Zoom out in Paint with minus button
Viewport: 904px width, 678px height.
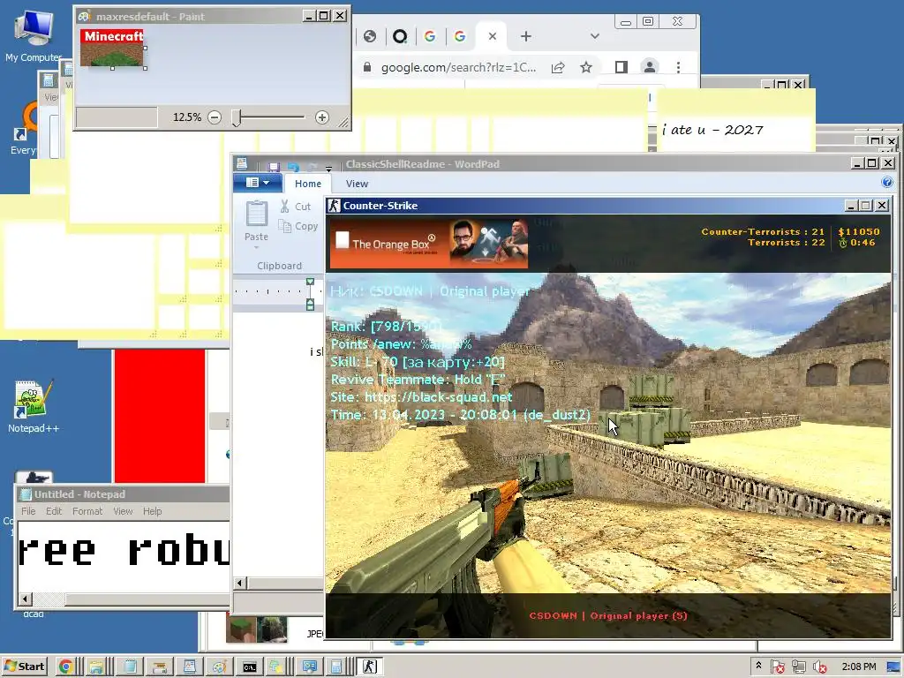(215, 117)
